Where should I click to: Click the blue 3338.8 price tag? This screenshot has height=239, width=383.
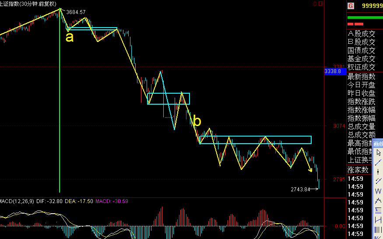pos(335,71)
